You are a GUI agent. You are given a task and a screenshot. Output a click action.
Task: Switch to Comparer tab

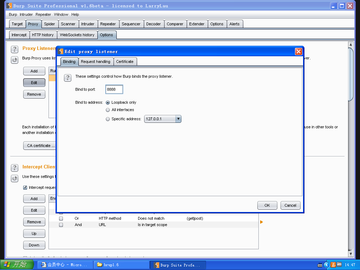[x=175, y=24]
